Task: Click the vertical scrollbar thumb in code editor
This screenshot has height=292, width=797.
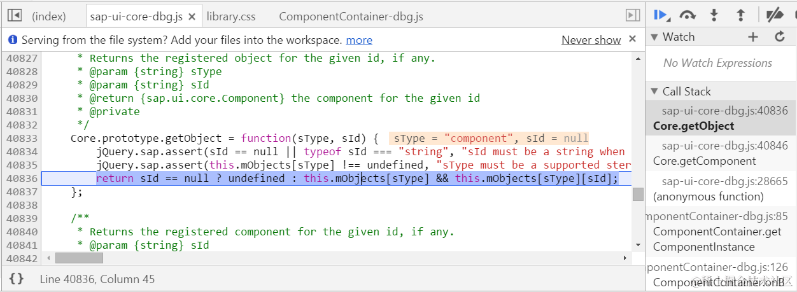Action: click(x=637, y=194)
